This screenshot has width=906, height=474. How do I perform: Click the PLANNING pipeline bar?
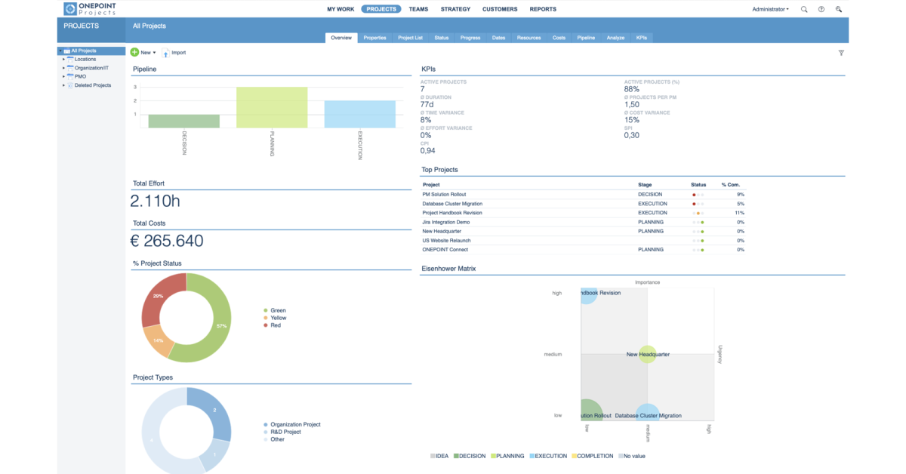point(272,107)
